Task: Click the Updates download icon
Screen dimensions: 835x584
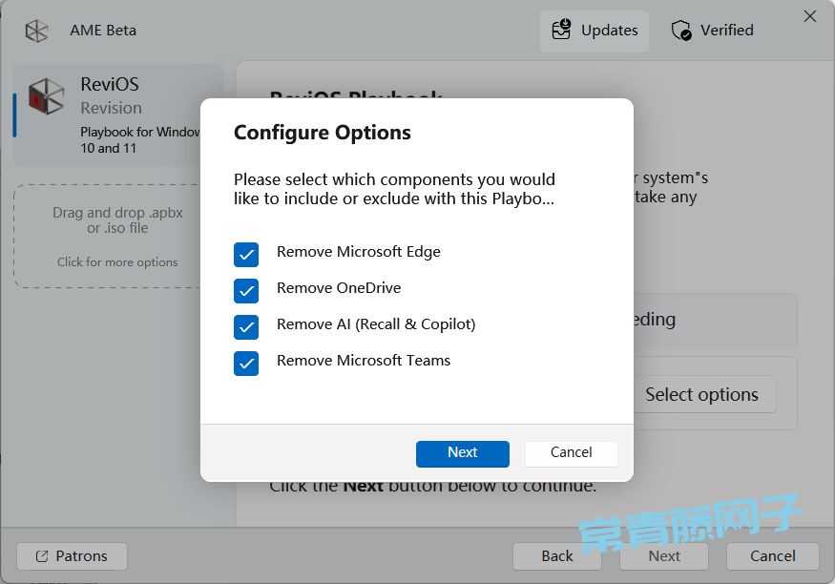Action: 561,31
